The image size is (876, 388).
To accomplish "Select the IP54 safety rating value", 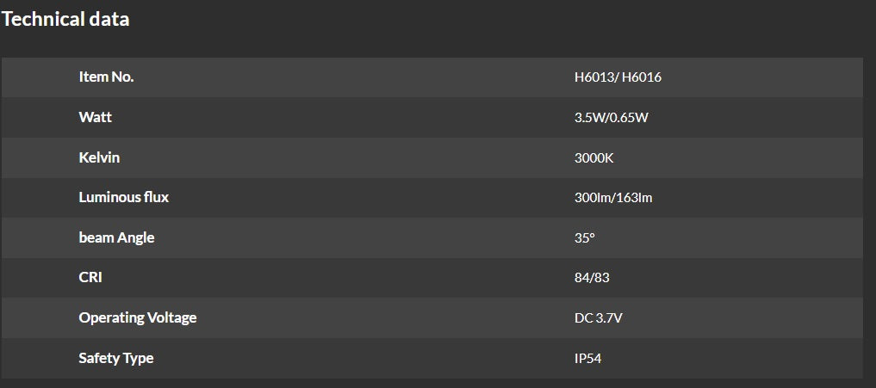I will click(587, 358).
